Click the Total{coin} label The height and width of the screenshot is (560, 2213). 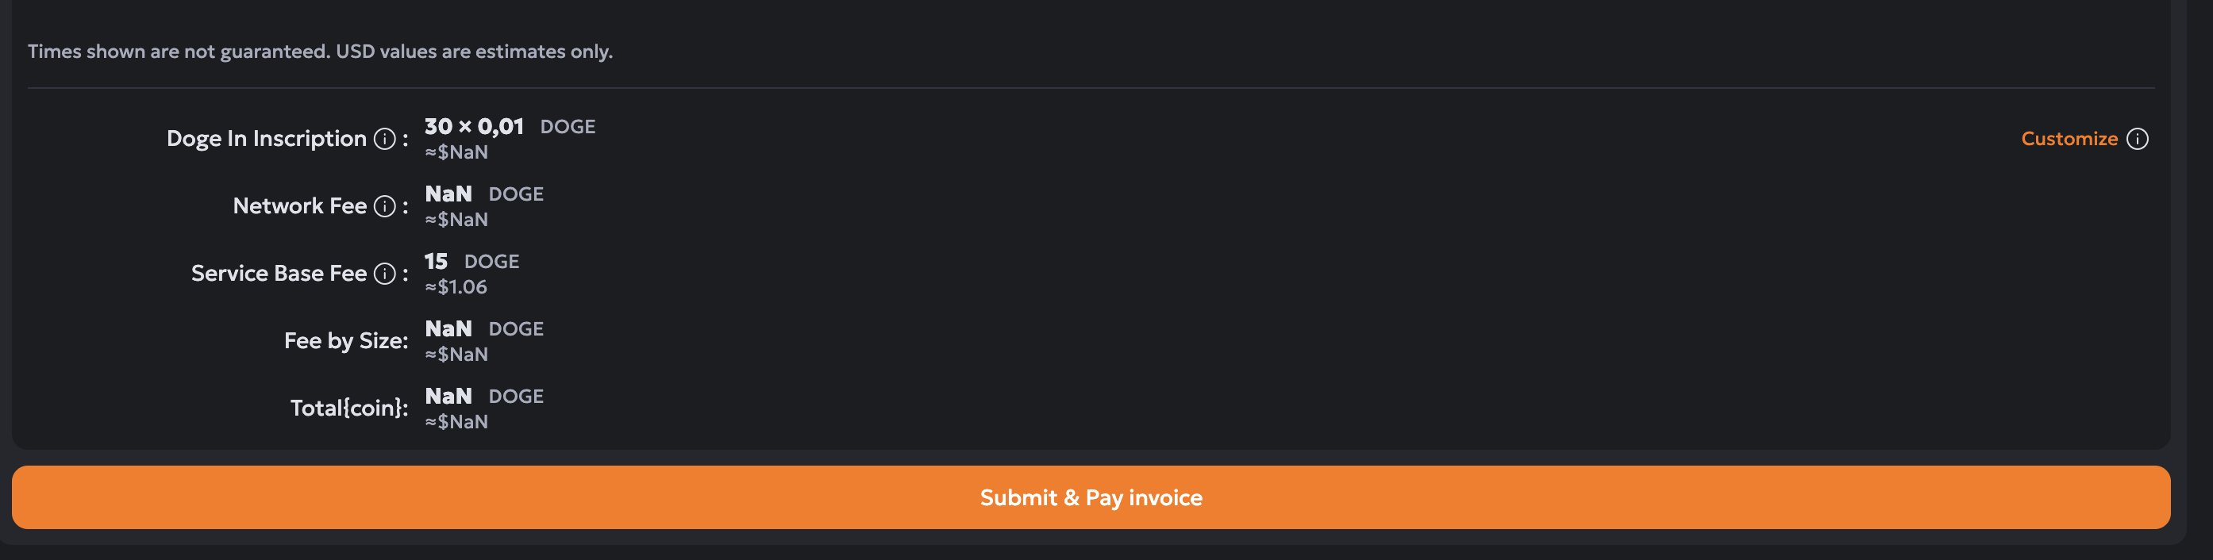(x=348, y=408)
